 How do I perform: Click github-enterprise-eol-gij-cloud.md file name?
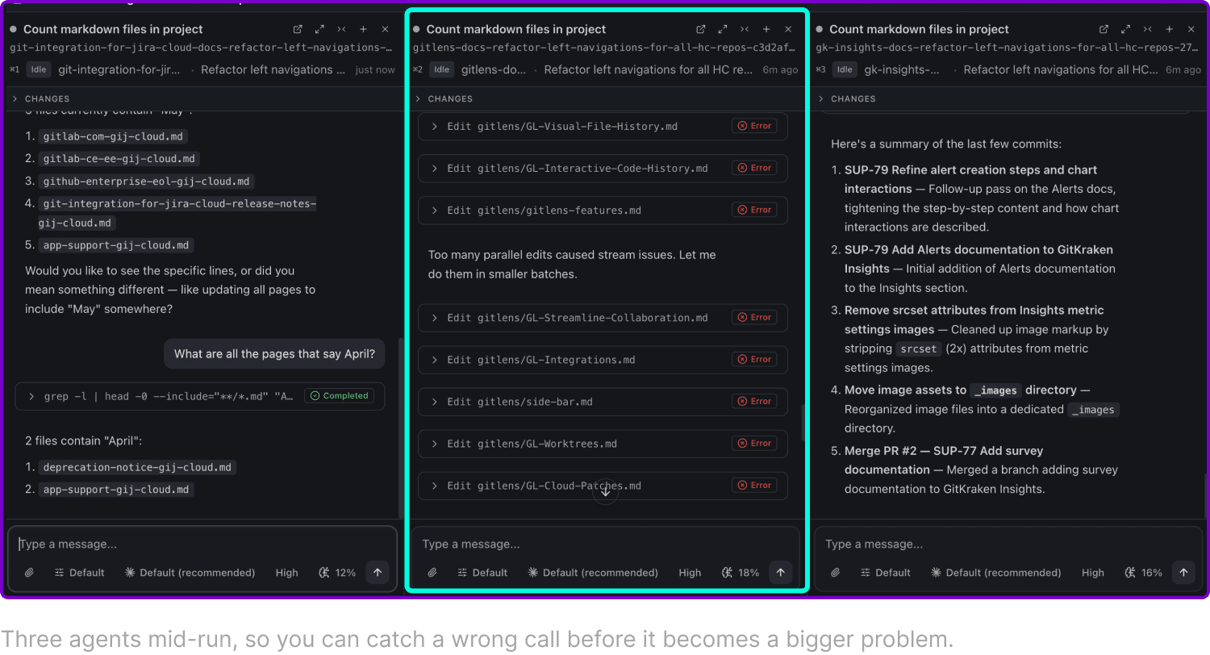[147, 181]
